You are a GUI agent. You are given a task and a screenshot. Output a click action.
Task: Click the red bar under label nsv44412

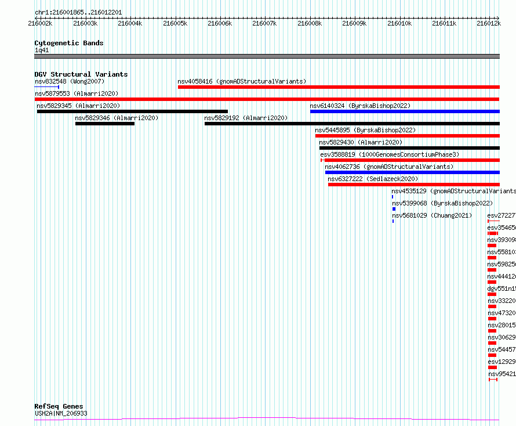(x=492, y=282)
